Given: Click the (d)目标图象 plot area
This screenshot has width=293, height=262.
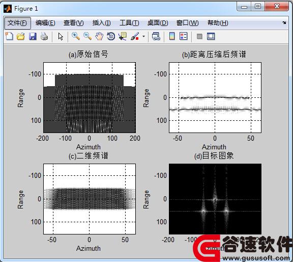Looking at the screenshot, I should [x=215, y=199].
